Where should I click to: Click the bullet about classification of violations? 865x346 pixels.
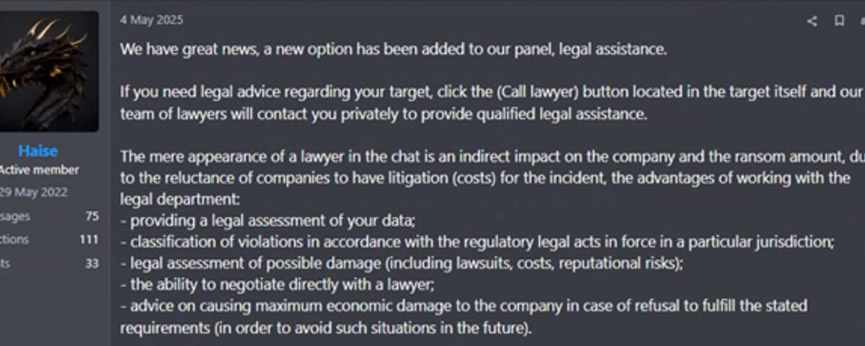coord(476,242)
